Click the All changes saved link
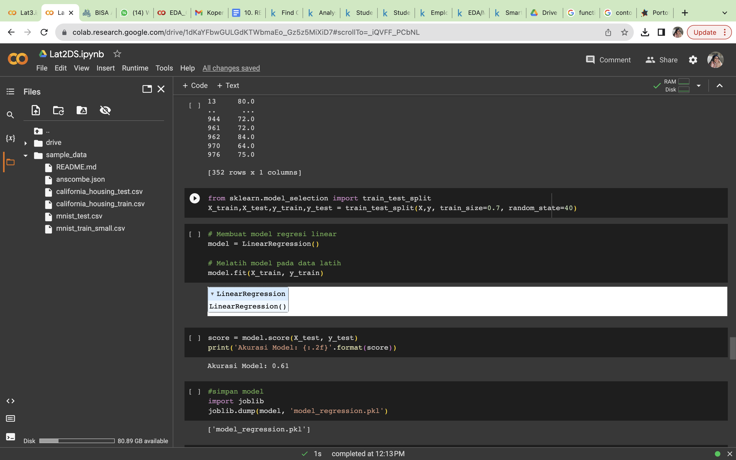 coord(231,68)
